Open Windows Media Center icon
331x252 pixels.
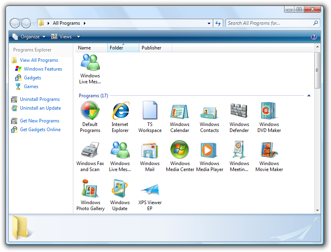(180, 150)
